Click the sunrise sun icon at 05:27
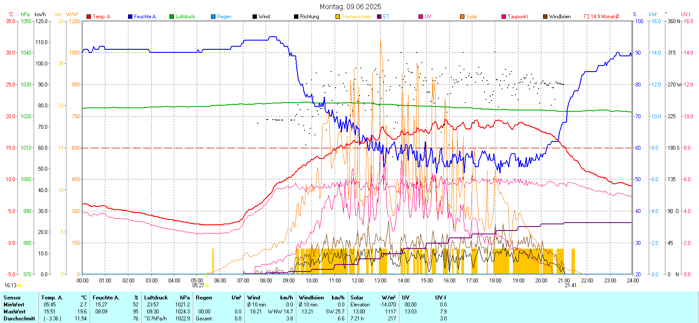The width and height of the screenshot is (699, 323). (207, 285)
